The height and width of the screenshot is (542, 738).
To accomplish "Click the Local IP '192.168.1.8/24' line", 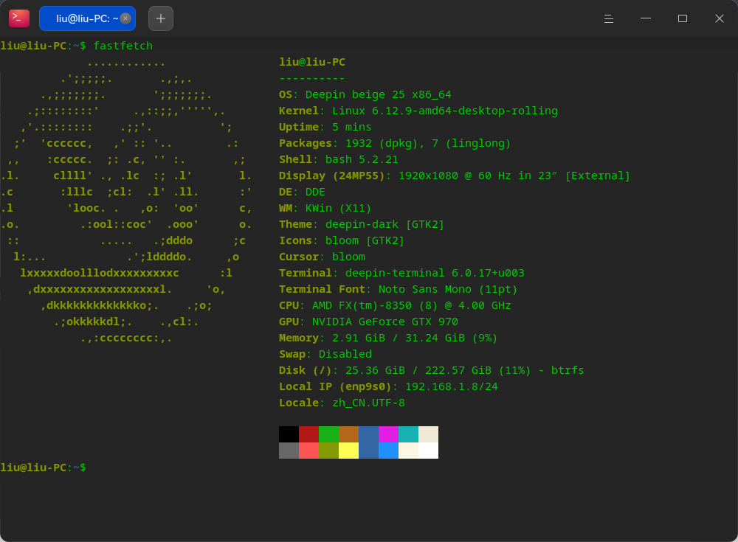I will (388, 386).
